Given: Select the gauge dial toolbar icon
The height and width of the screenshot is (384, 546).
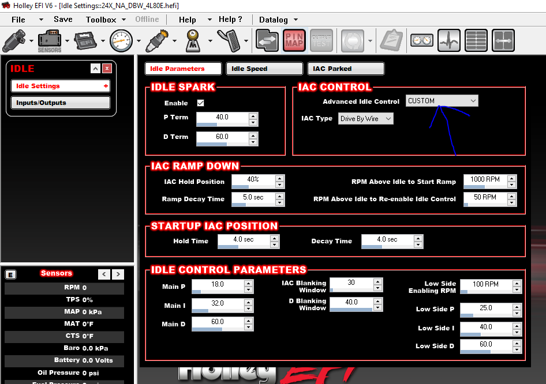Looking at the screenshot, I should point(121,41).
